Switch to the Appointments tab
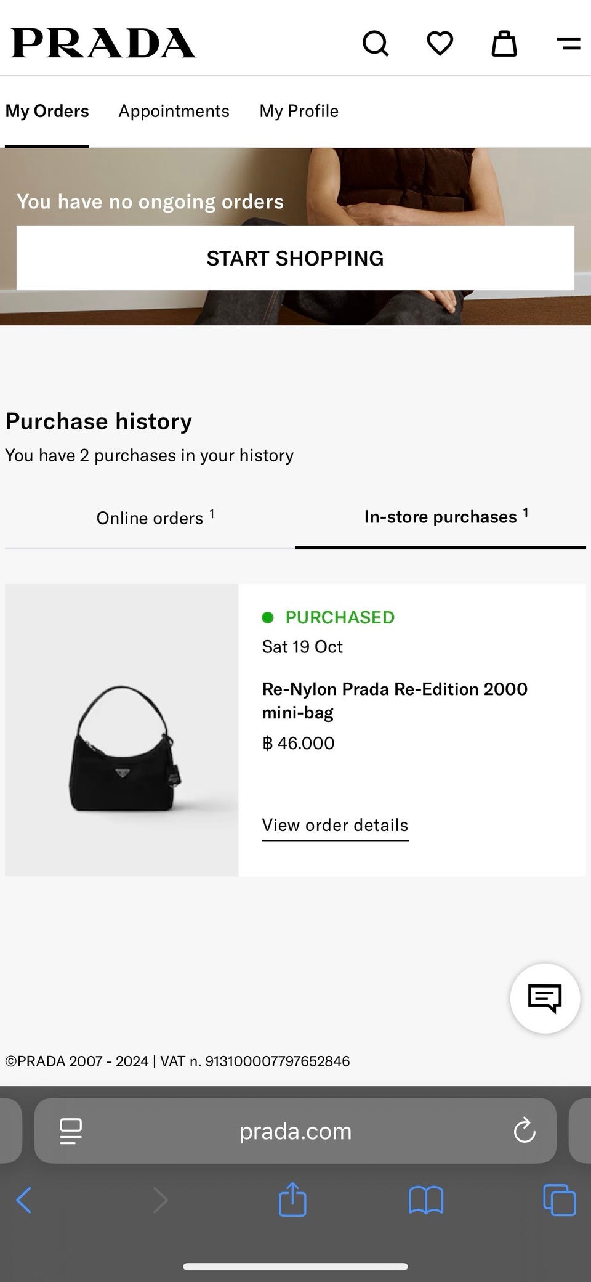The height and width of the screenshot is (1282, 591). (174, 112)
